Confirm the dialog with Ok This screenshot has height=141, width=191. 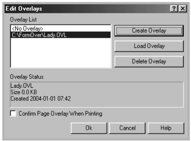point(89,128)
